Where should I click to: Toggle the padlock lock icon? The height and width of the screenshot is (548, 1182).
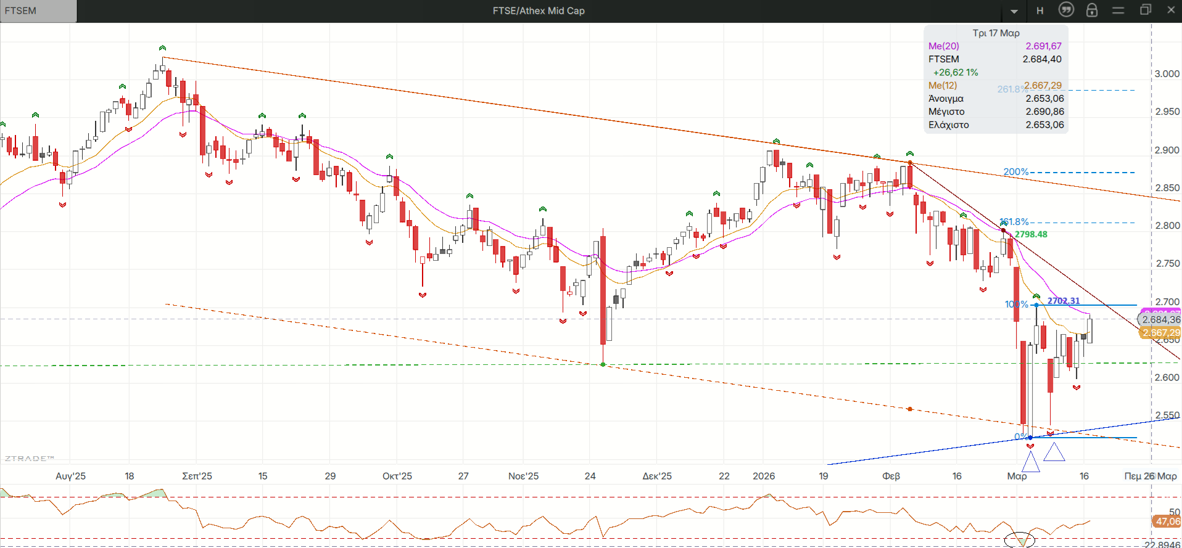point(1092,10)
